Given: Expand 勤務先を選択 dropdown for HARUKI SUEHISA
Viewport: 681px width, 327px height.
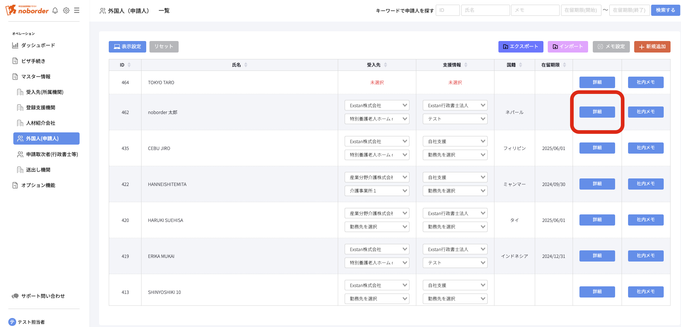Looking at the screenshot, I should pyautogui.click(x=377, y=227).
